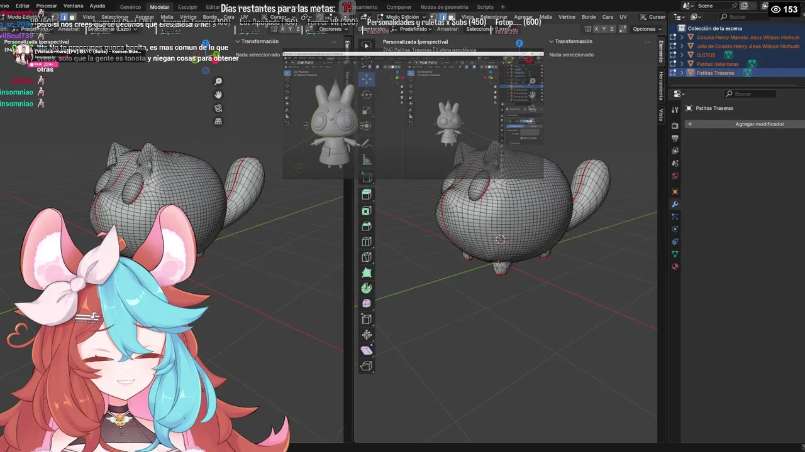Select the Knife tool

click(x=367, y=257)
